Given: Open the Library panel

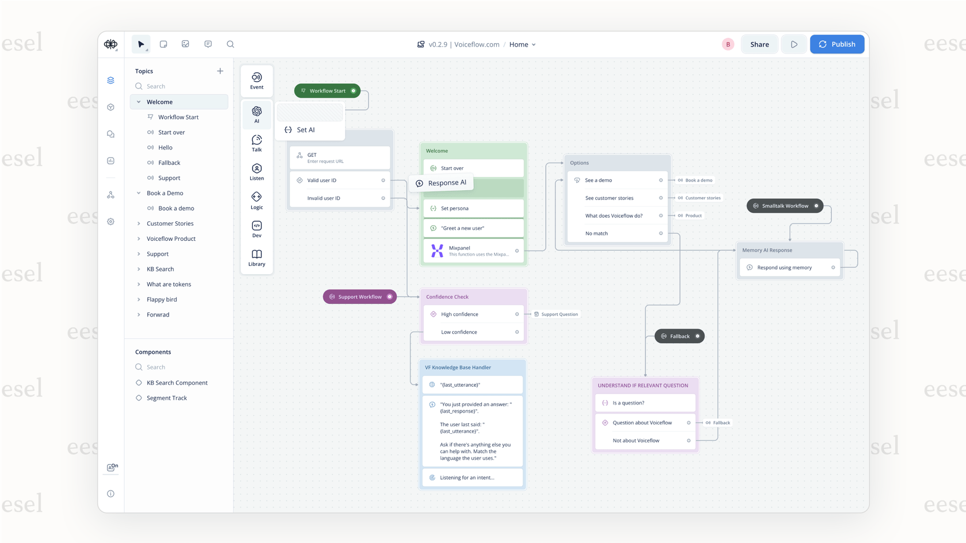Looking at the screenshot, I should tap(256, 257).
